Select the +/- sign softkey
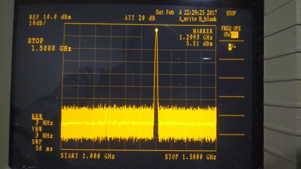The image size is (301, 169). coord(232,47)
